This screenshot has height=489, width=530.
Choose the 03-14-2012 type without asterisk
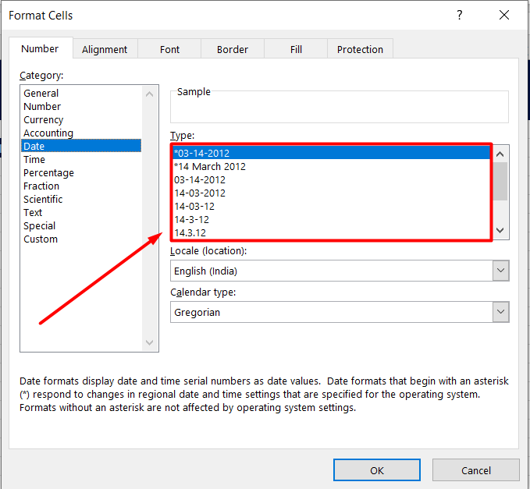click(x=331, y=179)
